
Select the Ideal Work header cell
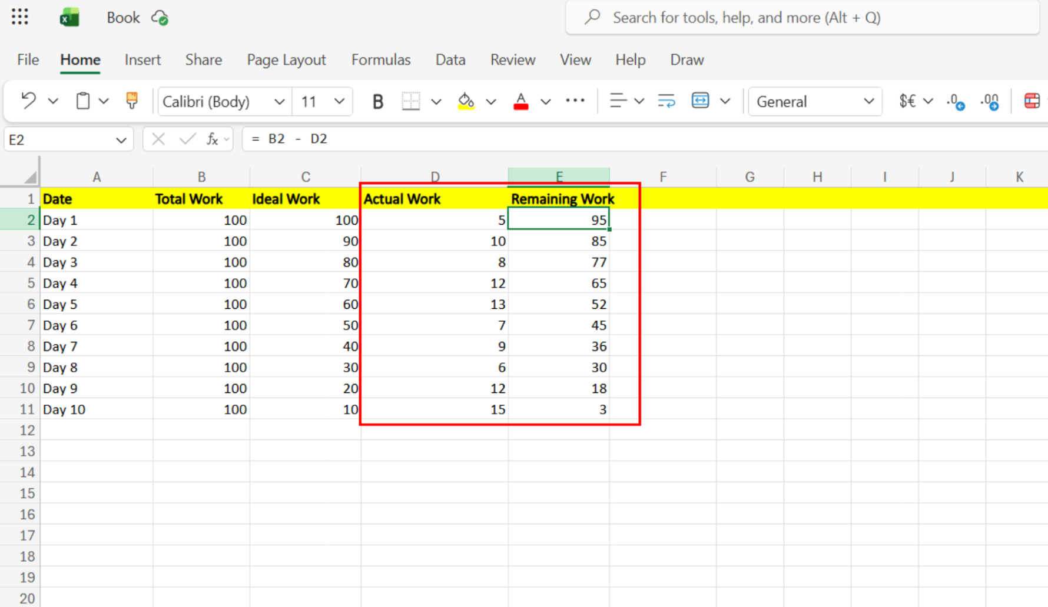point(305,199)
